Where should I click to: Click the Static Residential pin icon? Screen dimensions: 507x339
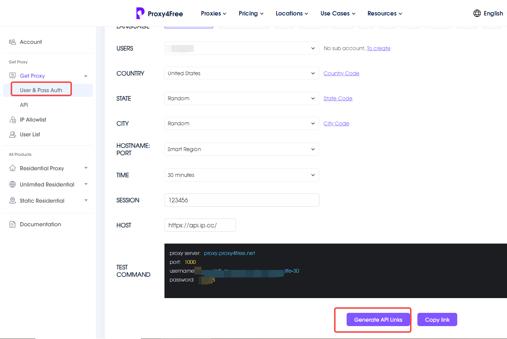[x=13, y=200]
